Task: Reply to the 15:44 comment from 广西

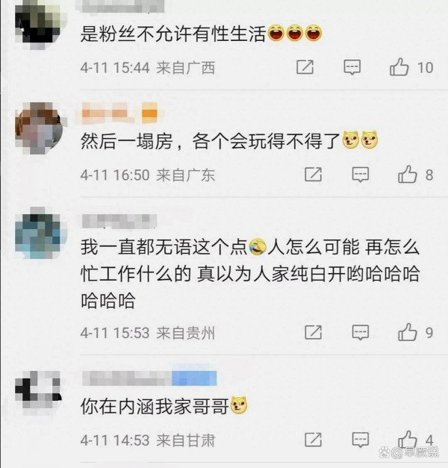Action: pos(352,67)
